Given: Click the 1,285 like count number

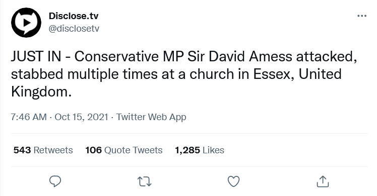Looking at the screenshot, I should (187, 150).
